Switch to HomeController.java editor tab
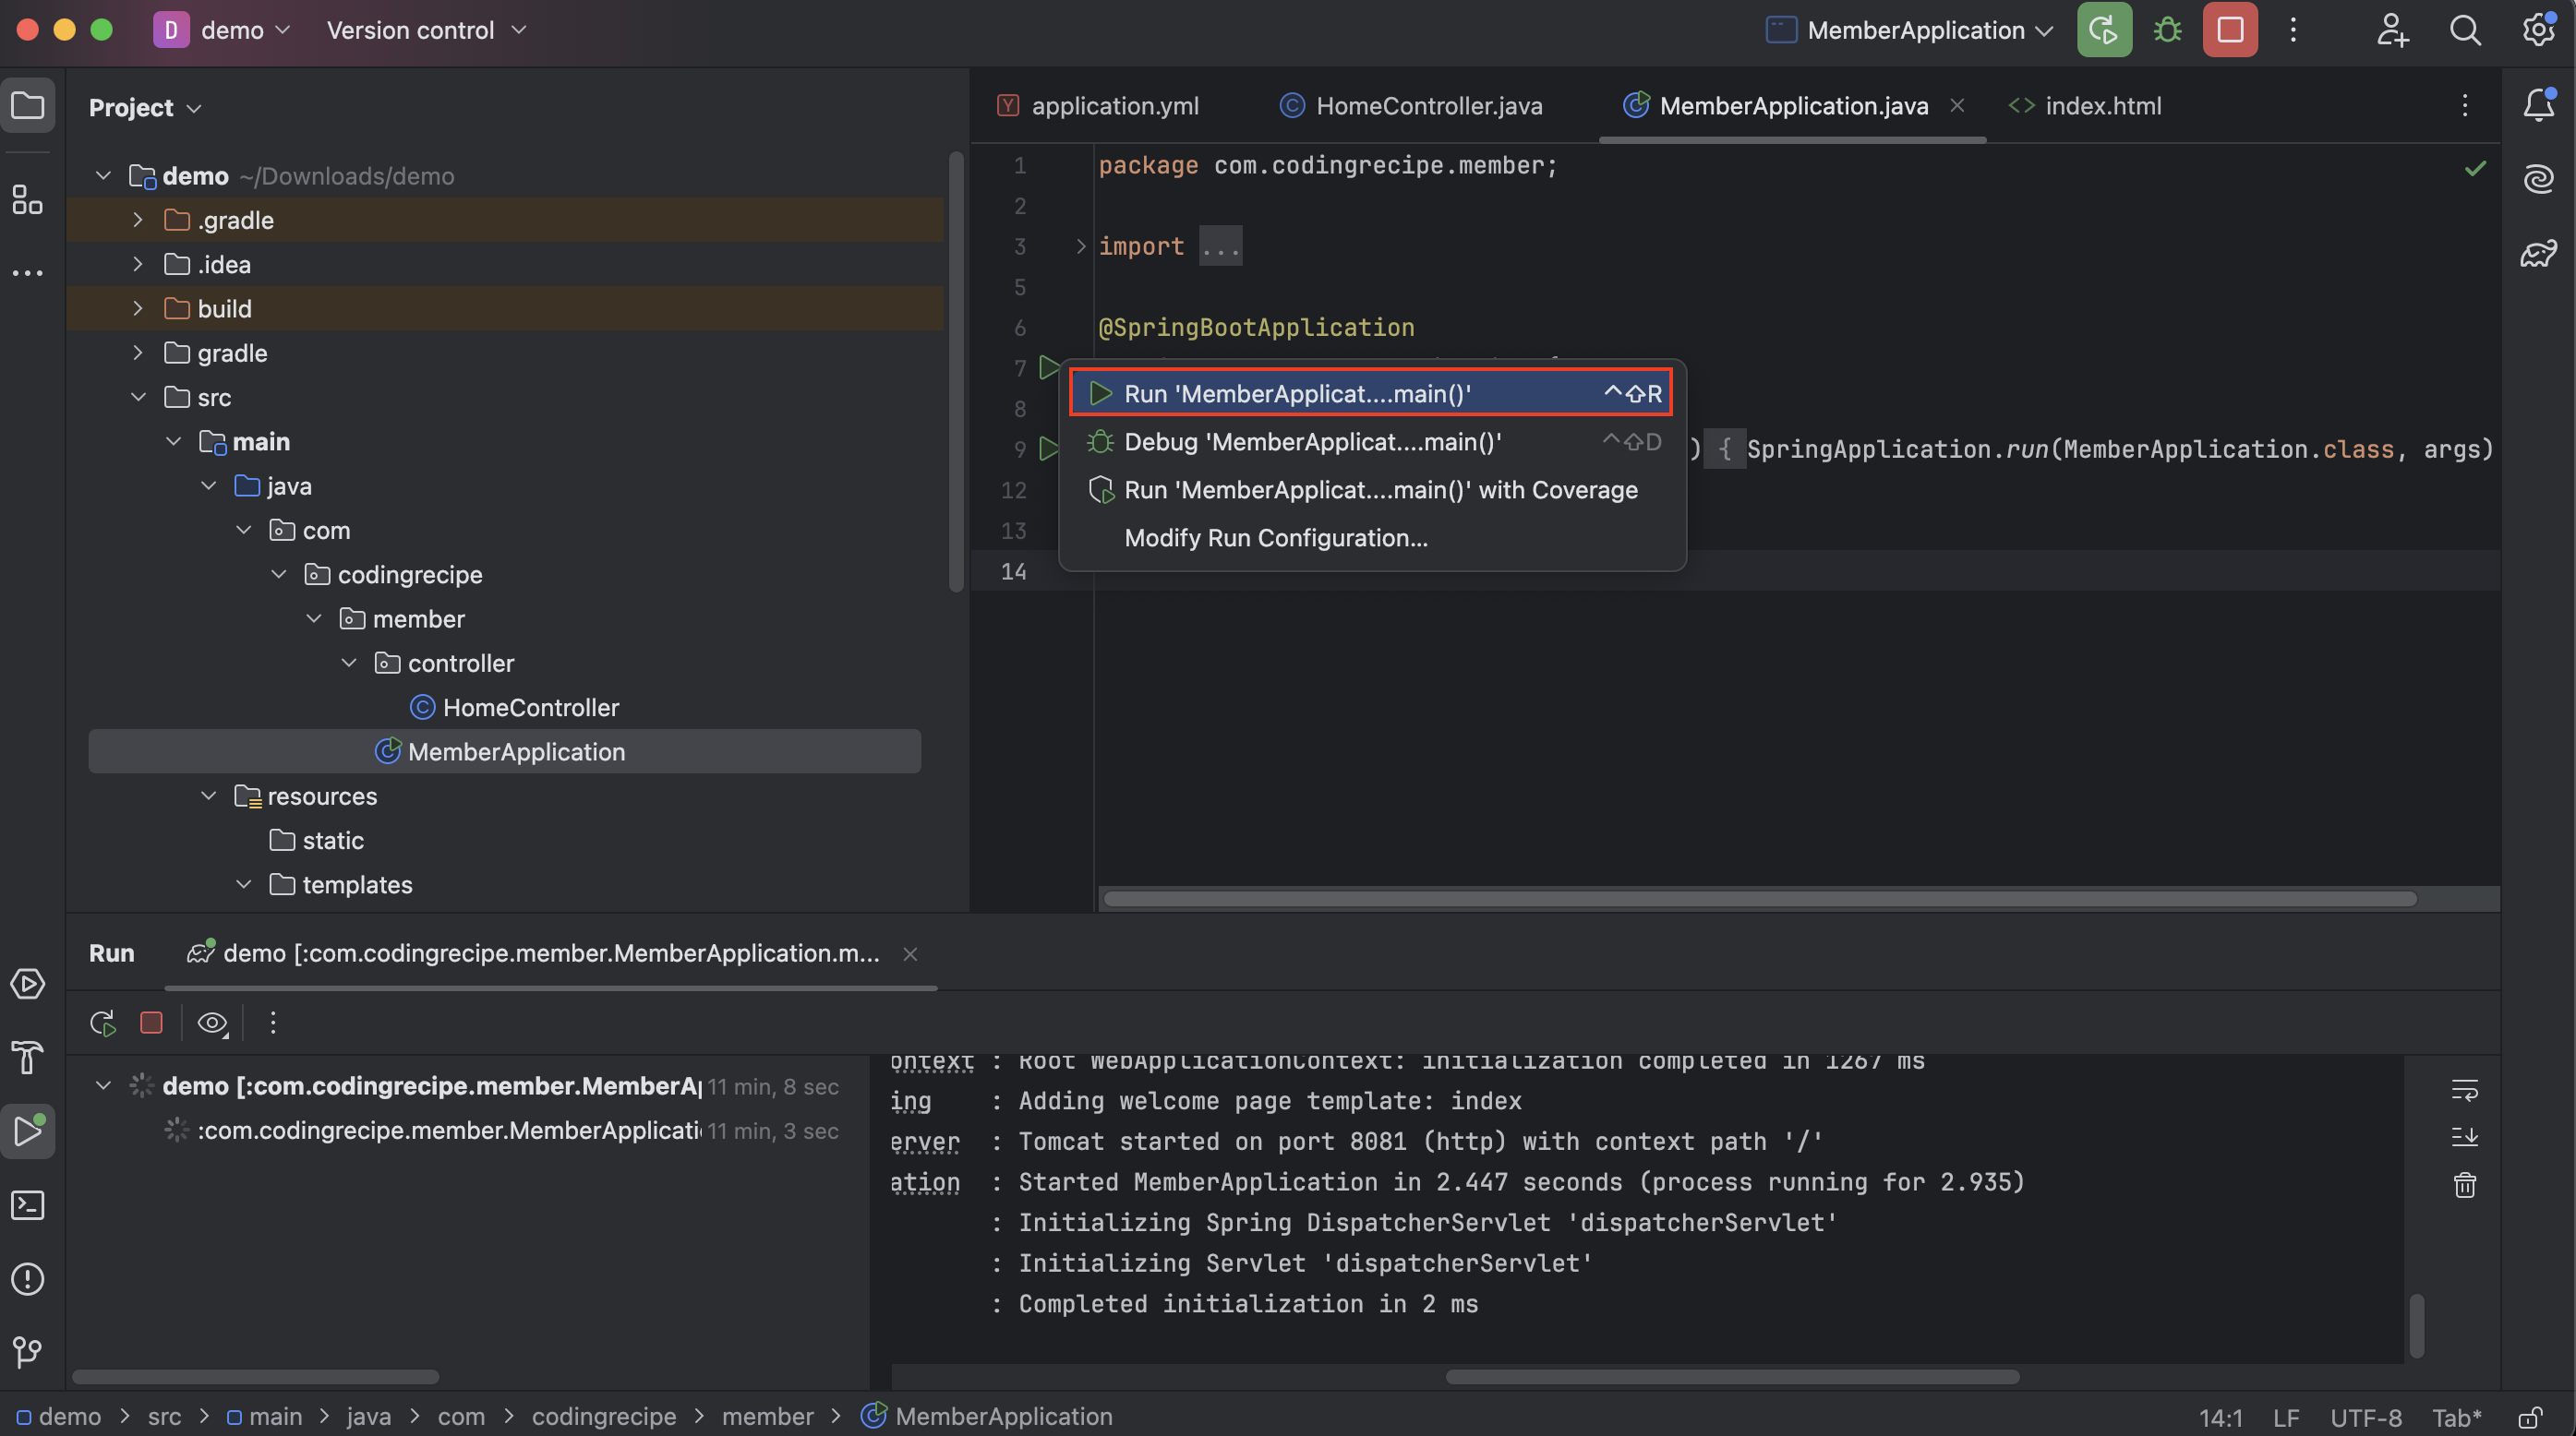The image size is (2576, 1436). [1411, 105]
